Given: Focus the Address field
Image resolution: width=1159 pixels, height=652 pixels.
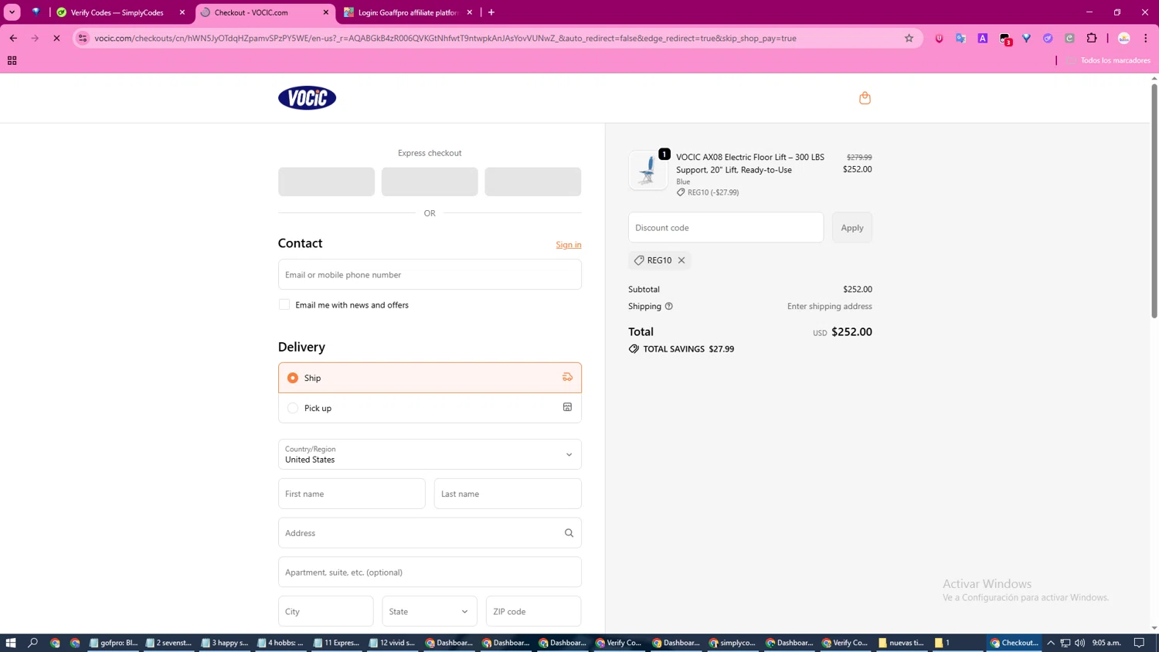Looking at the screenshot, I should coord(430,533).
